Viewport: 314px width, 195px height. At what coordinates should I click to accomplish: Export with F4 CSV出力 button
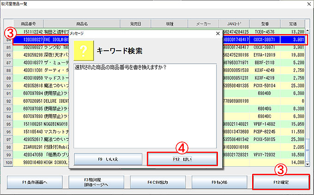[x=157, y=182]
